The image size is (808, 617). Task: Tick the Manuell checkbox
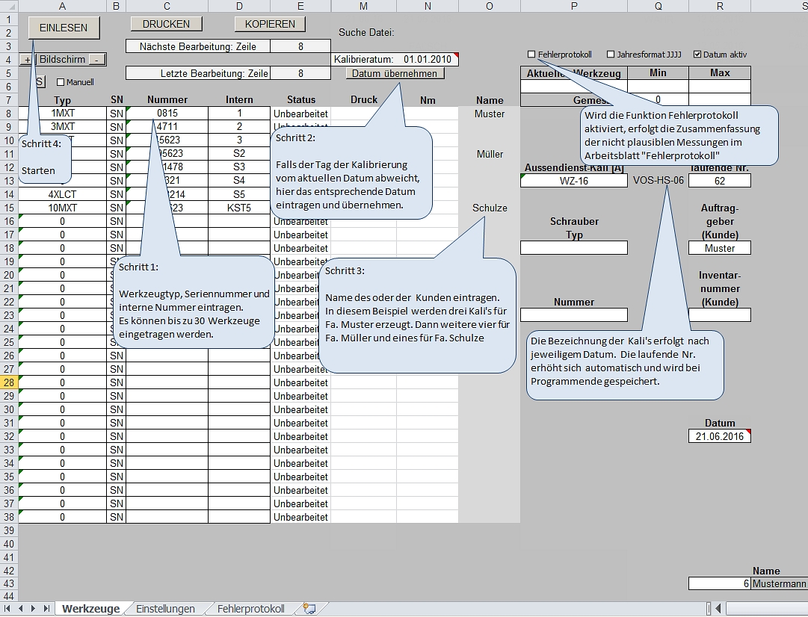pyautogui.click(x=61, y=82)
